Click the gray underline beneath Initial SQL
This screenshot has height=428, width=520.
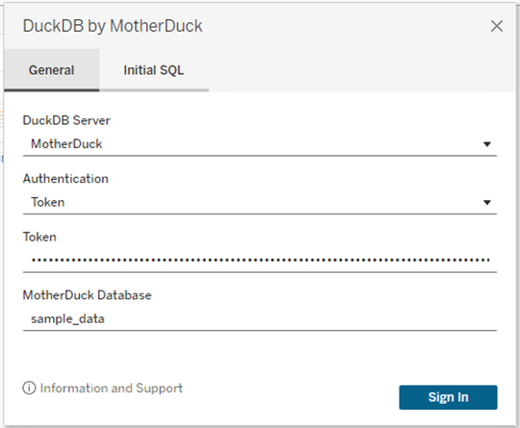click(154, 89)
